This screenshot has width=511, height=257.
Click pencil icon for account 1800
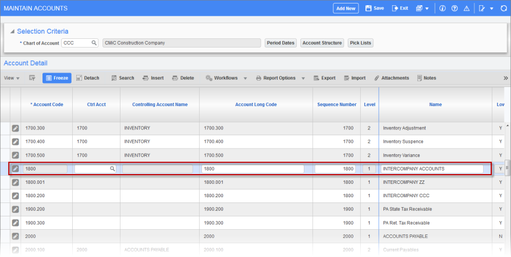tap(15, 169)
